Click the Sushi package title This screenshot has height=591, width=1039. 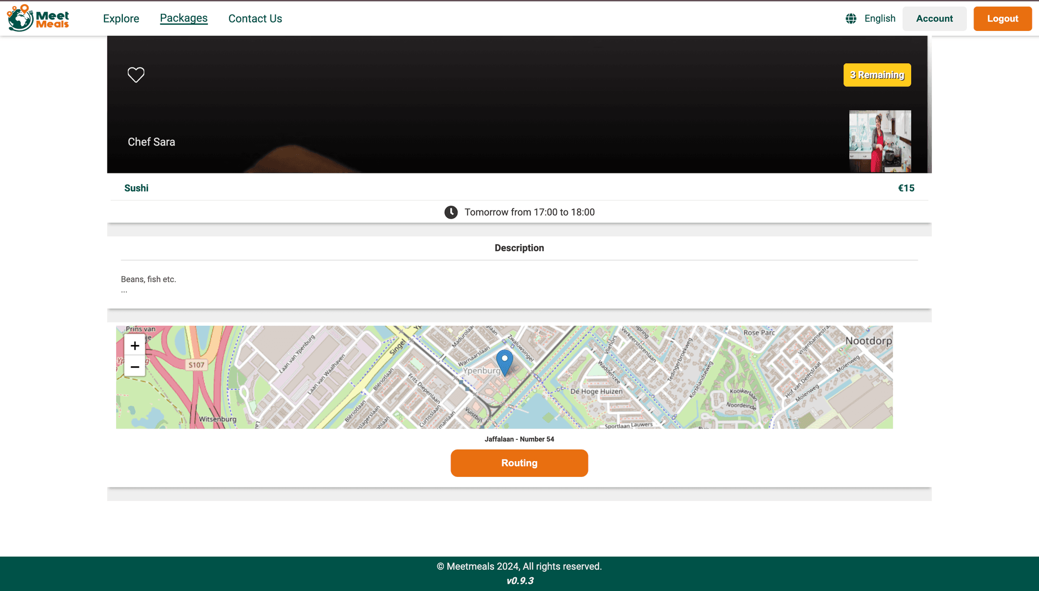point(136,188)
